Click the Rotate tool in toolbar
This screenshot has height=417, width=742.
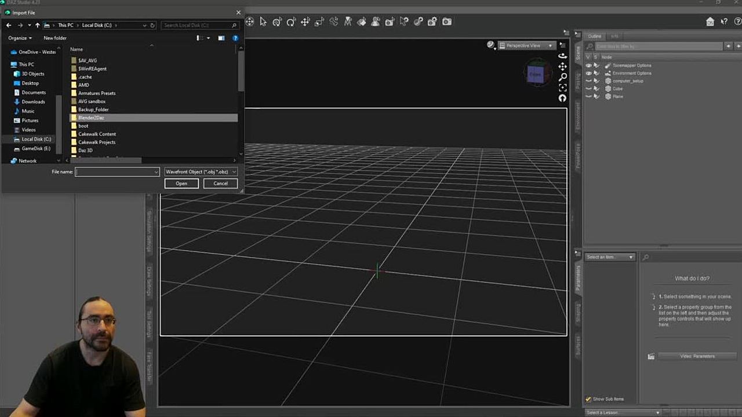(291, 22)
